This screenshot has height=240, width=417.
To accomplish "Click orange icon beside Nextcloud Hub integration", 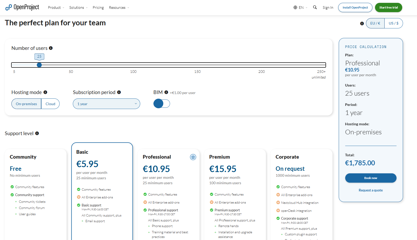I will [278, 203].
